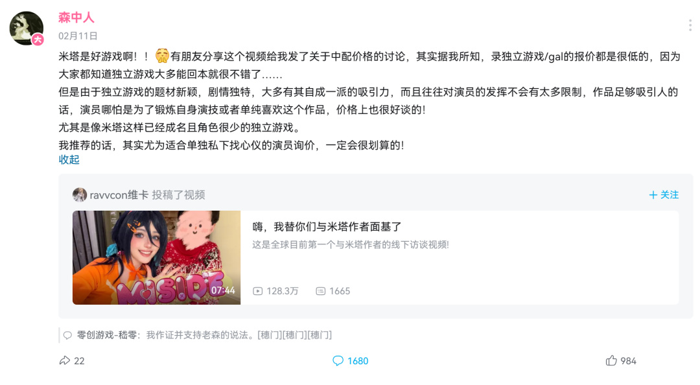
Task: Click the 02月11日 post date
Action: [78, 36]
